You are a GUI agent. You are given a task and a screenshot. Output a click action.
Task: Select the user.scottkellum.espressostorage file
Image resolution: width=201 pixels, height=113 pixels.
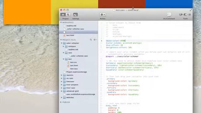point(81,94)
